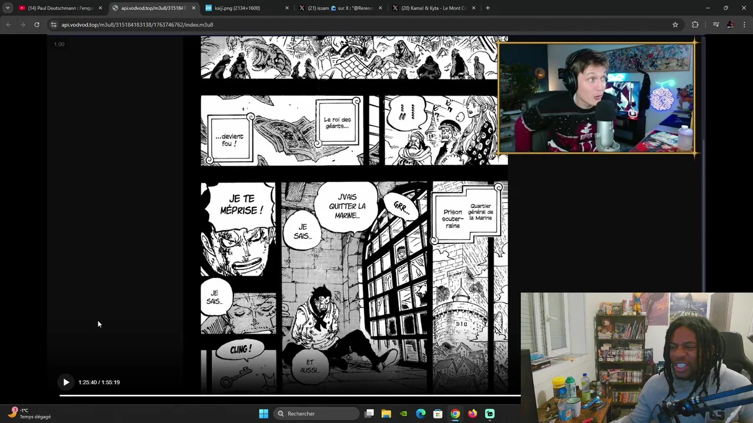
Task: Click the 'GRR...' speech bubble
Action: pyautogui.click(x=401, y=207)
